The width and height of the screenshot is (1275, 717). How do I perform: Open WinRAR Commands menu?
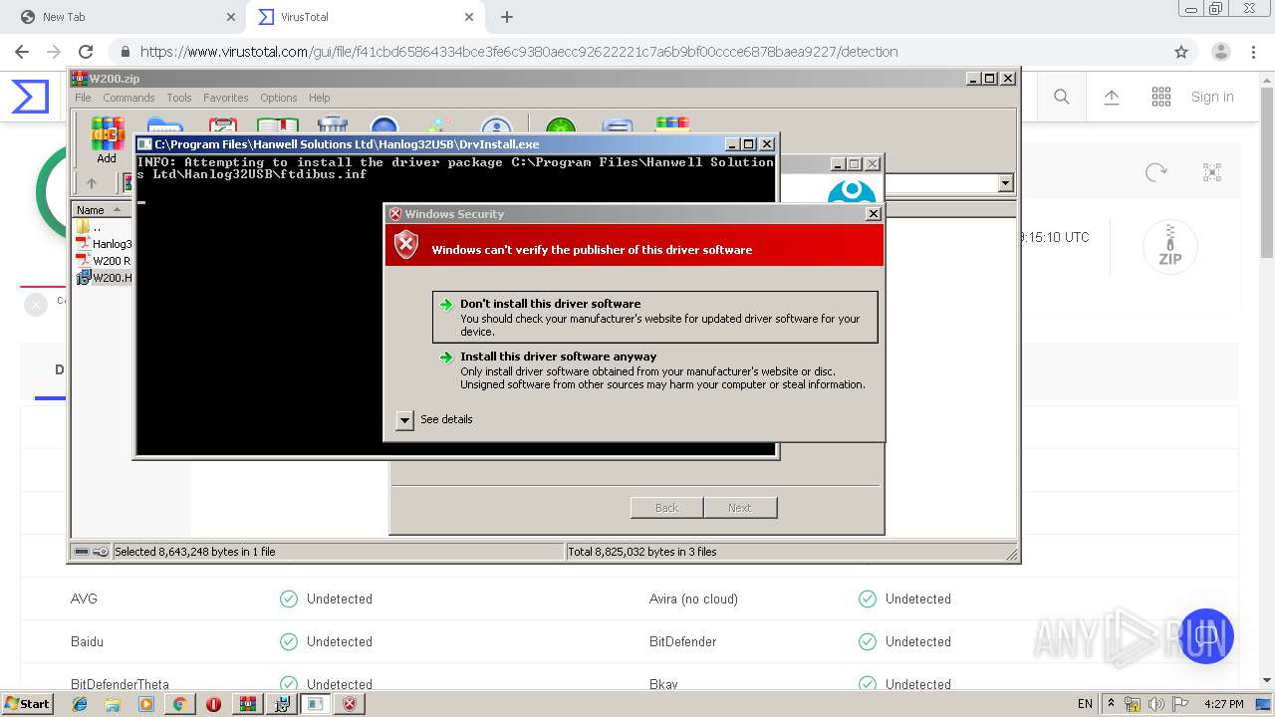click(x=128, y=98)
